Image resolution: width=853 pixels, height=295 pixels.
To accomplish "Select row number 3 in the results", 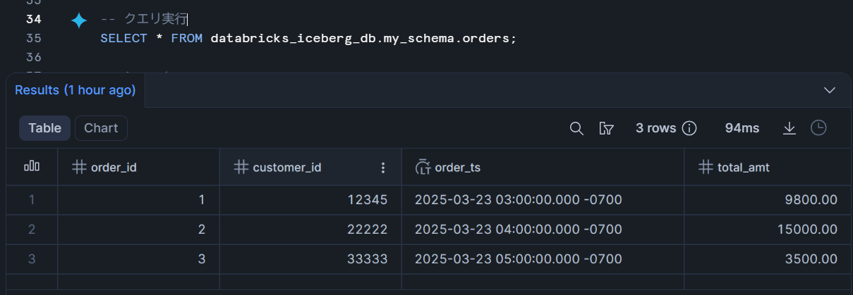I will tap(32, 259).
